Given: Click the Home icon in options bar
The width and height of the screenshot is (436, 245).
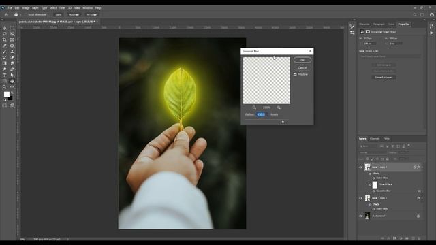Looking at the screenshot, I should (6, 15).
